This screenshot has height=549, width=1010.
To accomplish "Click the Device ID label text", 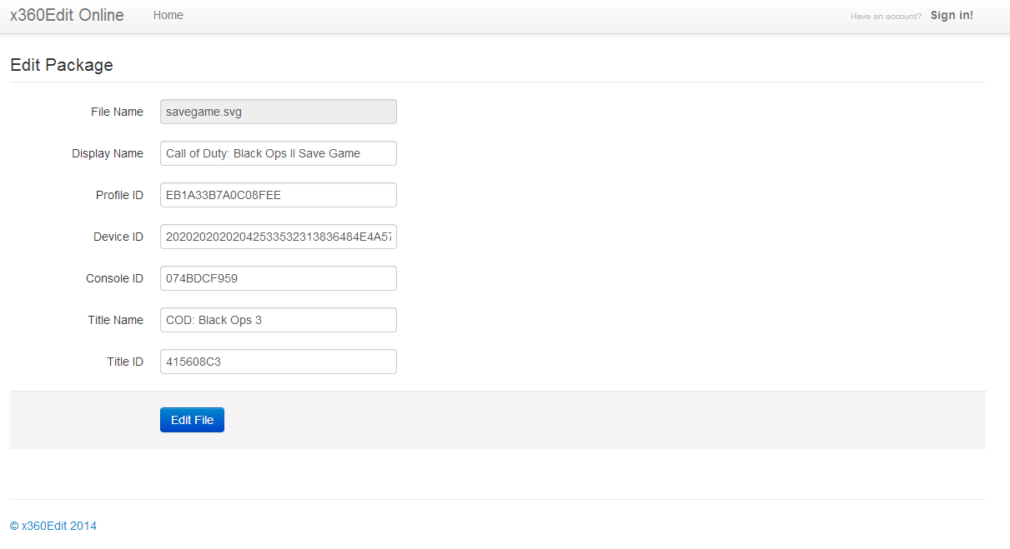I will (x=118, y=237).
